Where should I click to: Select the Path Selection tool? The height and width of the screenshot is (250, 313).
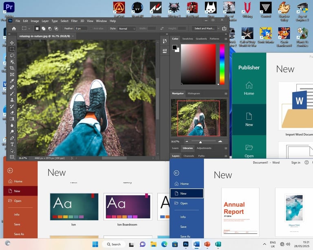pos(12,151)
